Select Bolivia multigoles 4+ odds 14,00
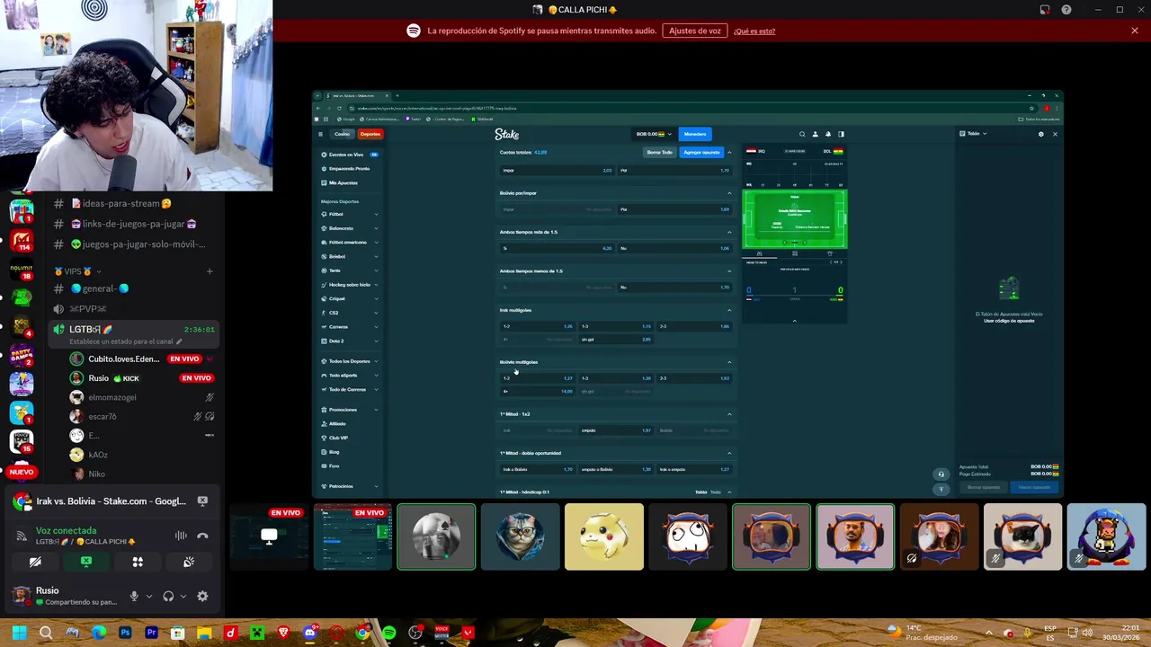This screenshot has height=647, width=1151. 538,391
